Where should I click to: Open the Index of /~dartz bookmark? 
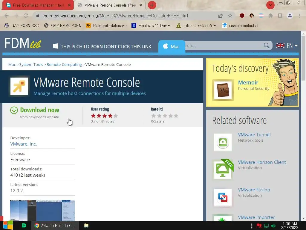197,25
